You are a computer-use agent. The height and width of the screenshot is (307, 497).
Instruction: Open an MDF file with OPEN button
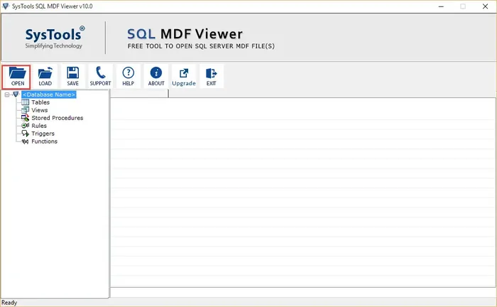16,77
